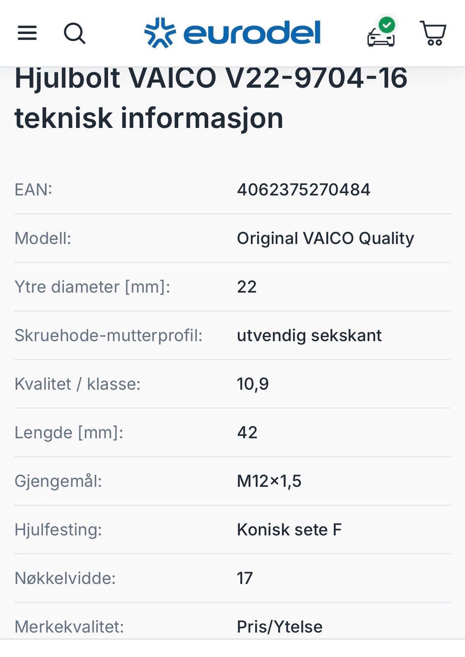Open the search magnifier
465x657 pixels.
click(75, 33)
